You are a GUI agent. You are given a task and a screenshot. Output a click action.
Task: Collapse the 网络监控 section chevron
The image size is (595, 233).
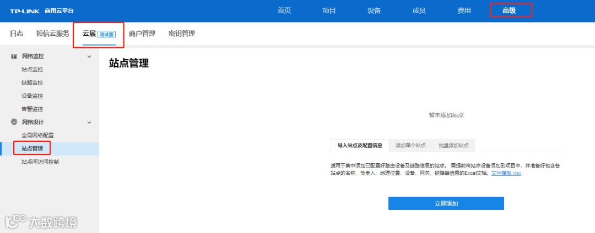click(89, 57)
